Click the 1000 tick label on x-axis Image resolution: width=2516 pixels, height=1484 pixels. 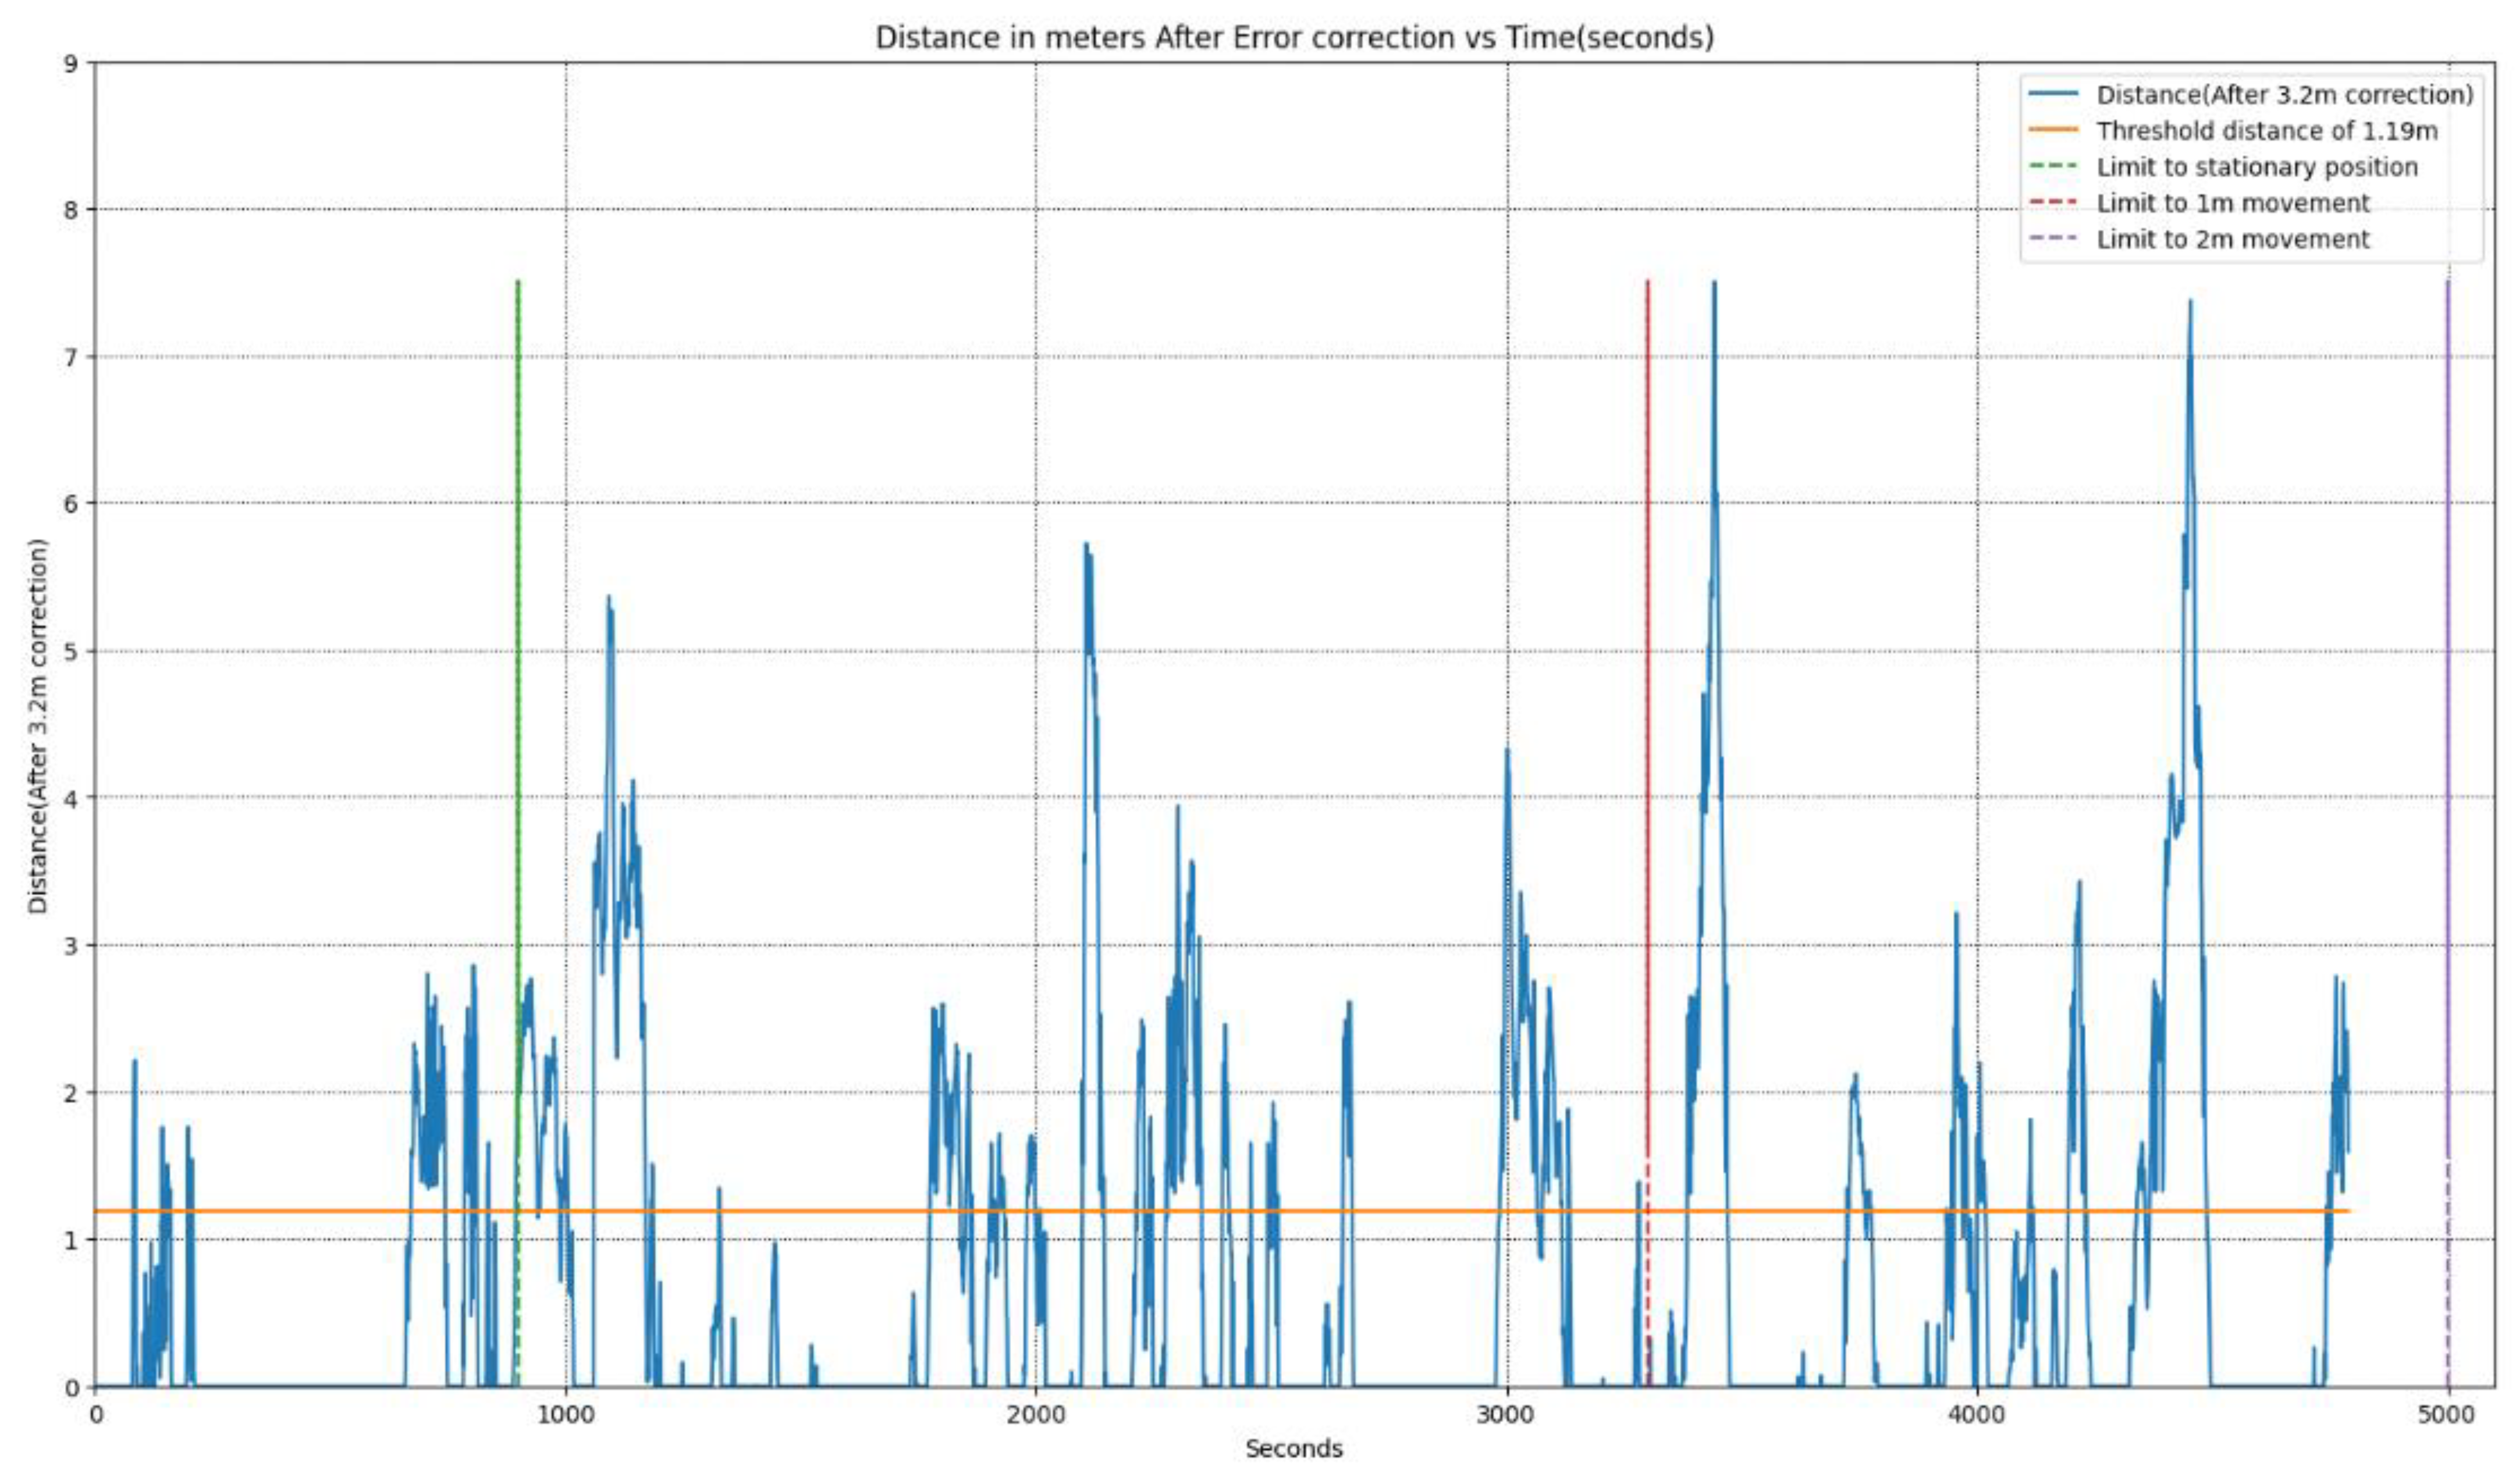pyautogui.click(x=565, y=1415)
